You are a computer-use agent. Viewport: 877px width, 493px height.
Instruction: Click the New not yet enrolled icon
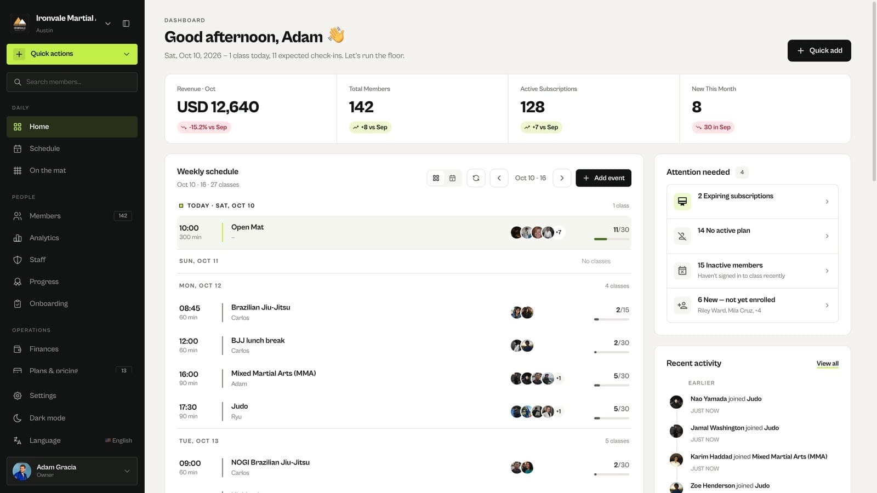coord(682,305)
